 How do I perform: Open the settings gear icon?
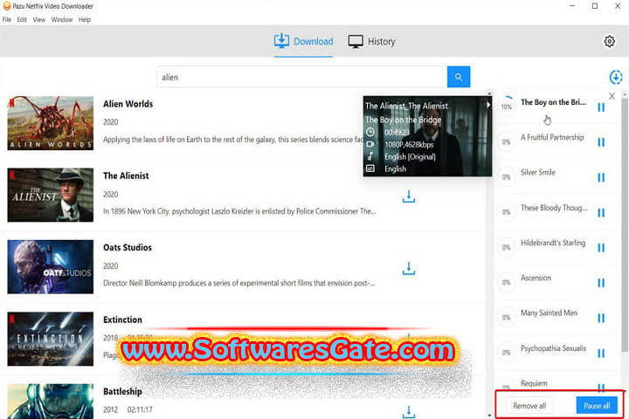[609, 41]
